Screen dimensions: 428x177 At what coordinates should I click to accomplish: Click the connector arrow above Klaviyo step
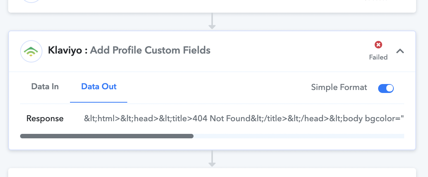[212, 21]
